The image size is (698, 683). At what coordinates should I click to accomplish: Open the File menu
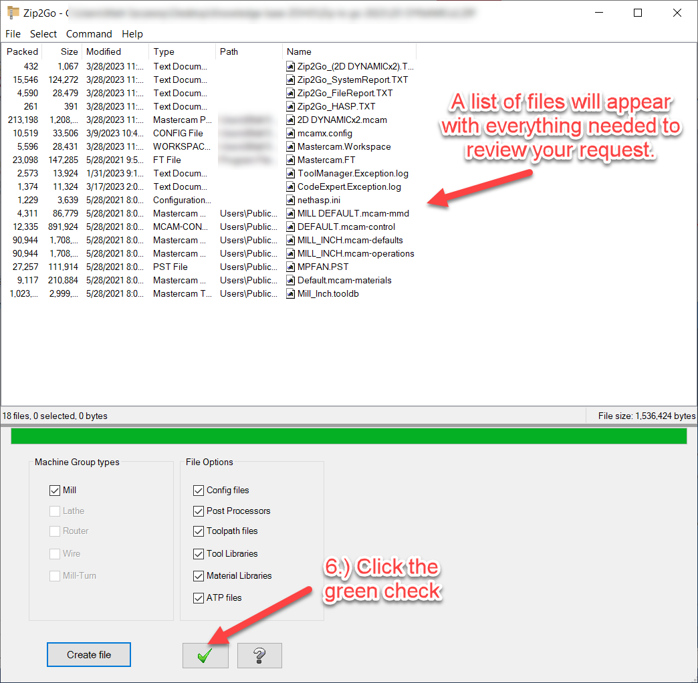point(13,34)
